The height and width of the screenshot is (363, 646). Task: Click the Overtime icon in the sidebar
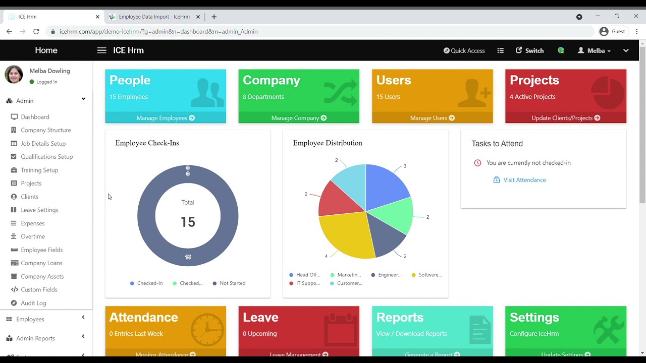[x=14, y=236]
